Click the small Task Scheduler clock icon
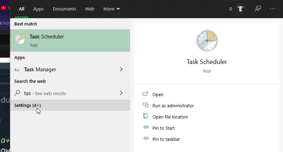The image size is (283, 152). click(20, 39)
